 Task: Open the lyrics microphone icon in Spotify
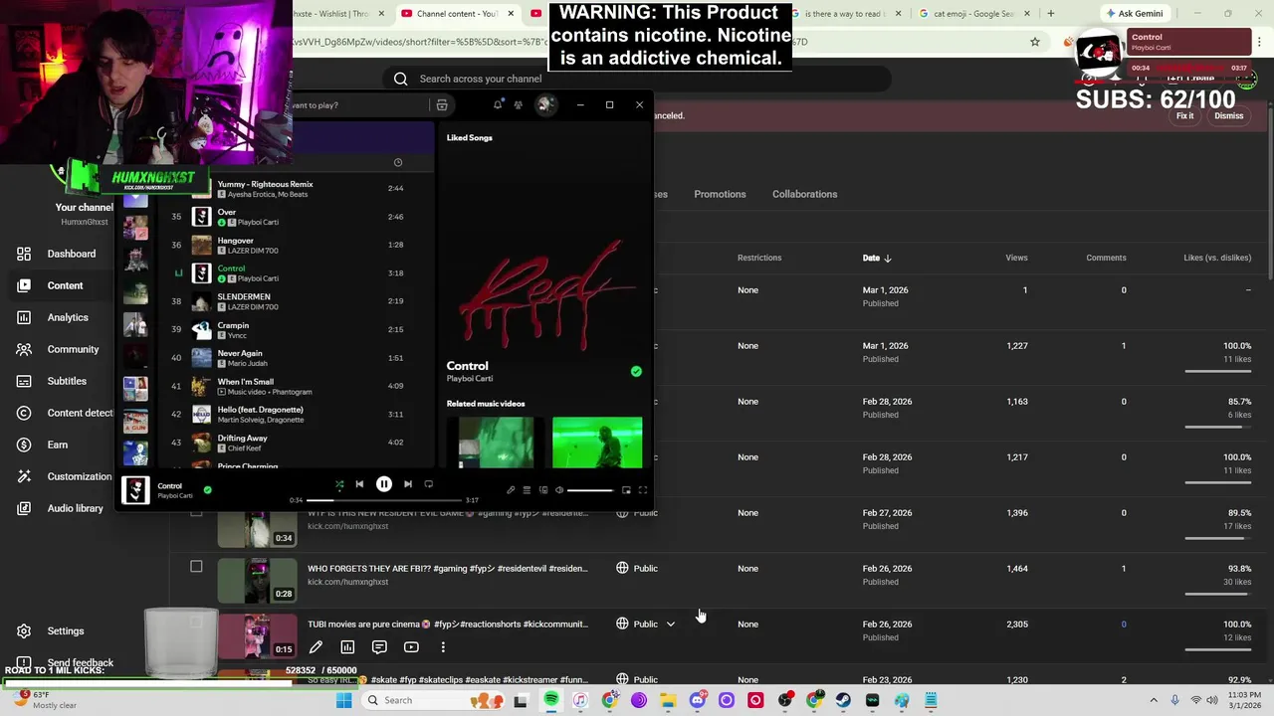point(511,490)
